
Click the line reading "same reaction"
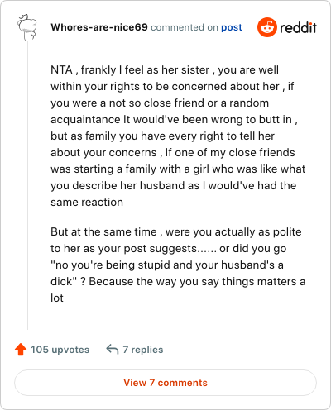click(87, 203)
